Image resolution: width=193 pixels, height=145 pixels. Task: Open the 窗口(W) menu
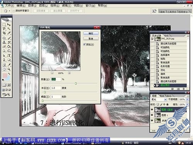(x=90, y=6)
